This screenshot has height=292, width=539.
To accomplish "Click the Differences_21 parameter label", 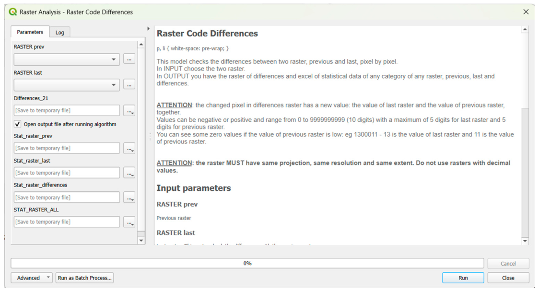I will (31, 98).
